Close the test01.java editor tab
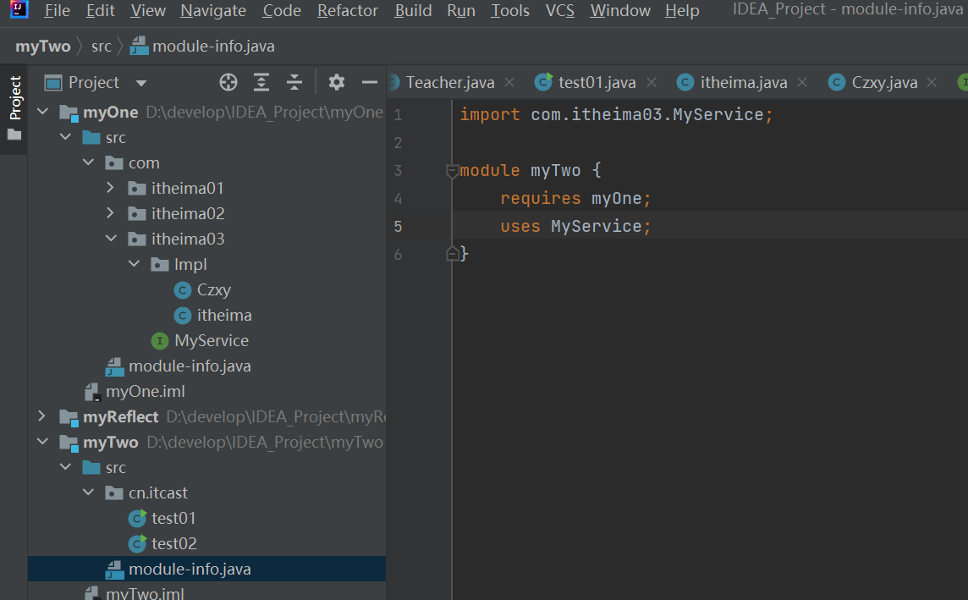Viewport: 968px width, 600px height. click(x=652, y=82)
